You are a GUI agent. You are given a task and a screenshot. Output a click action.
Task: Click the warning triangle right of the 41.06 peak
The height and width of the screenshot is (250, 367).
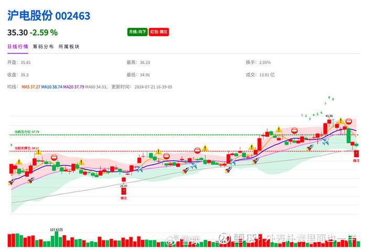341,121
